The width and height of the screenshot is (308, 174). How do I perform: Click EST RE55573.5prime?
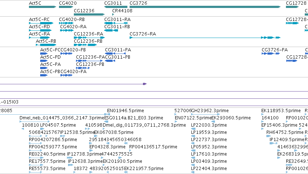(47, 169)
